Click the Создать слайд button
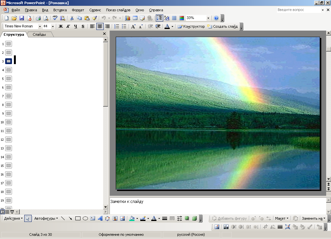 (222, 26)
